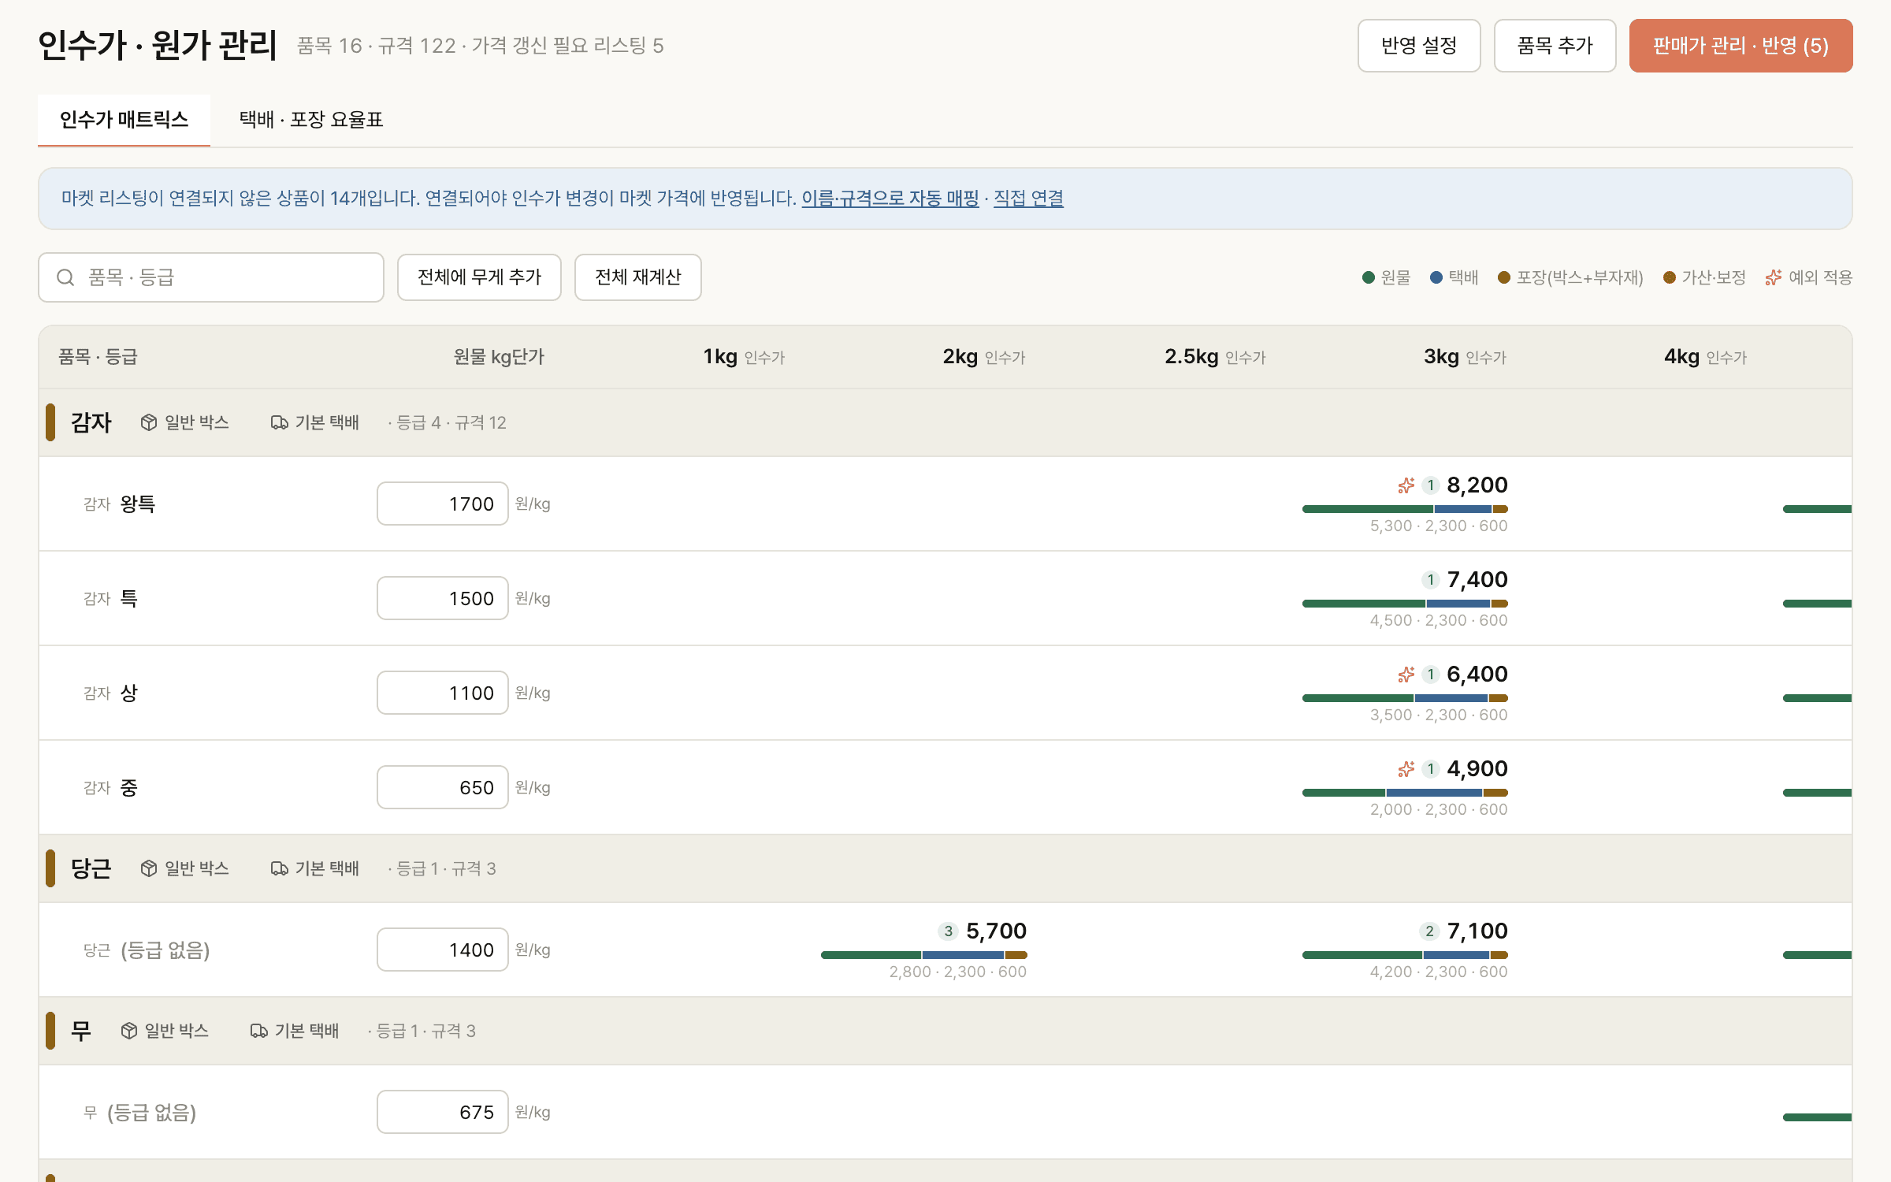
Task: Open 판매가 관리 · 반영 (5)
Action: pos(1741,46)
